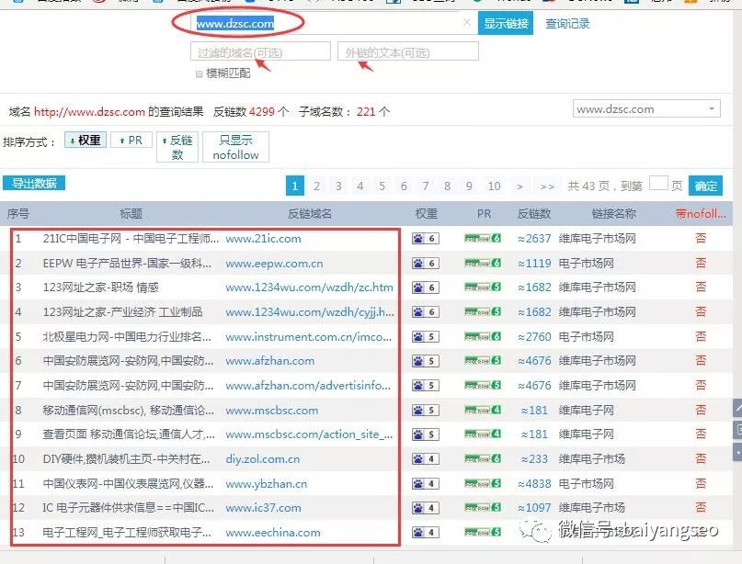The height and width of the screenshot is (564, 742).
Task: Click backlink count ≈233
Action: tap(534, 459)
